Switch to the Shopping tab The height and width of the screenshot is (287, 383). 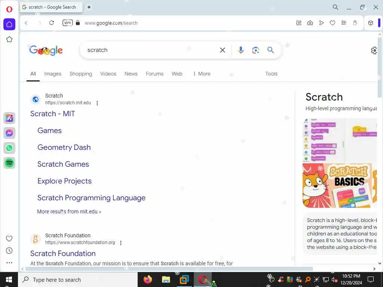81,74
